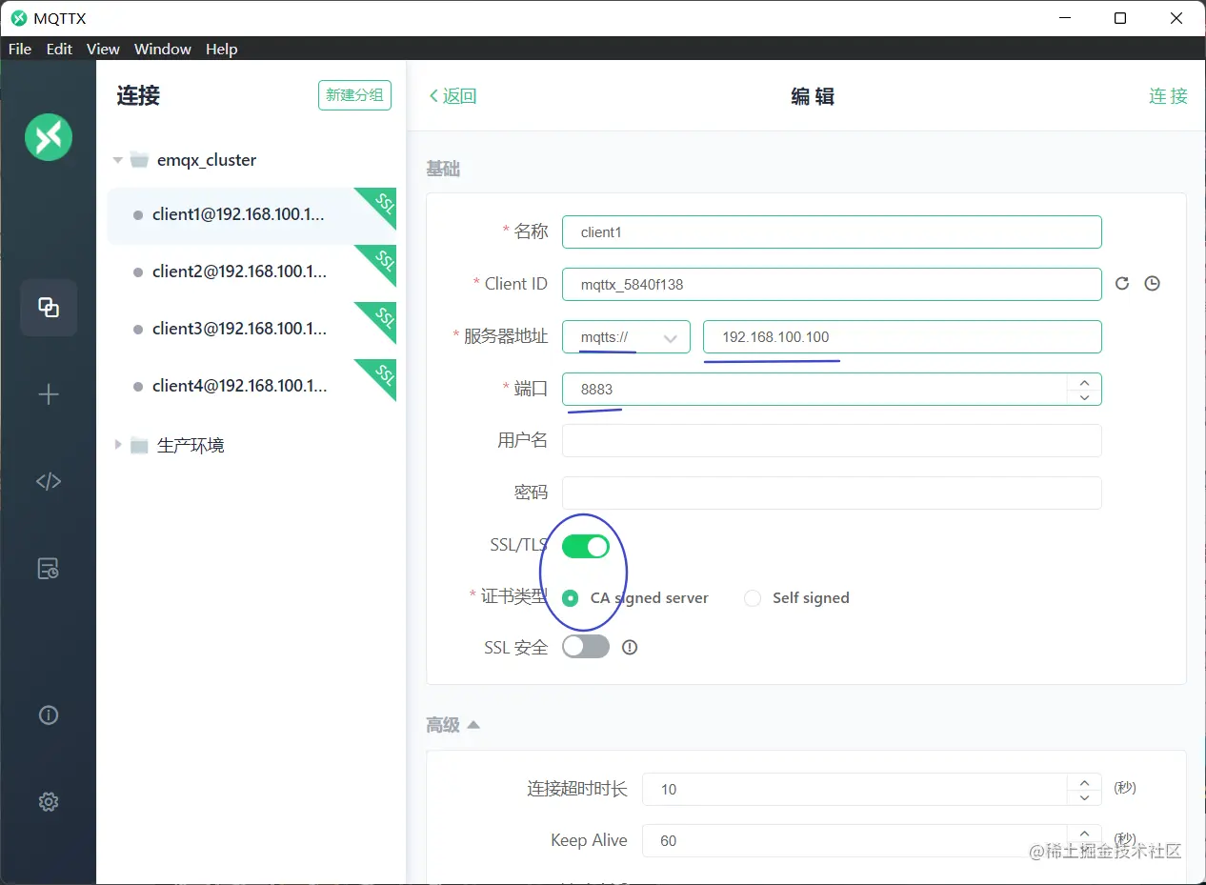The width and height of the screenshot is (1206, 885).
Task: Open the Help menu
Action: pyautogui.click(x=221, y=49)
